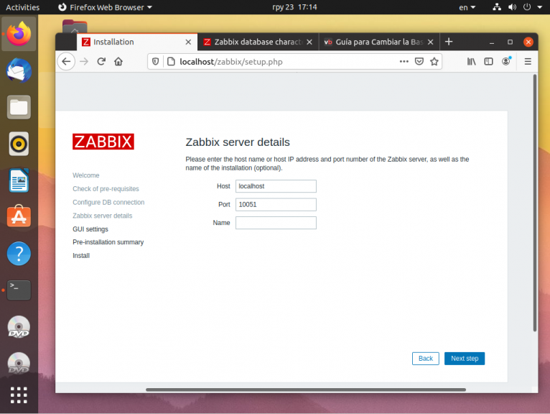Open Files manager from dock
The width and height of the screenshot is (550, 414).
click(x=19, y=107)
